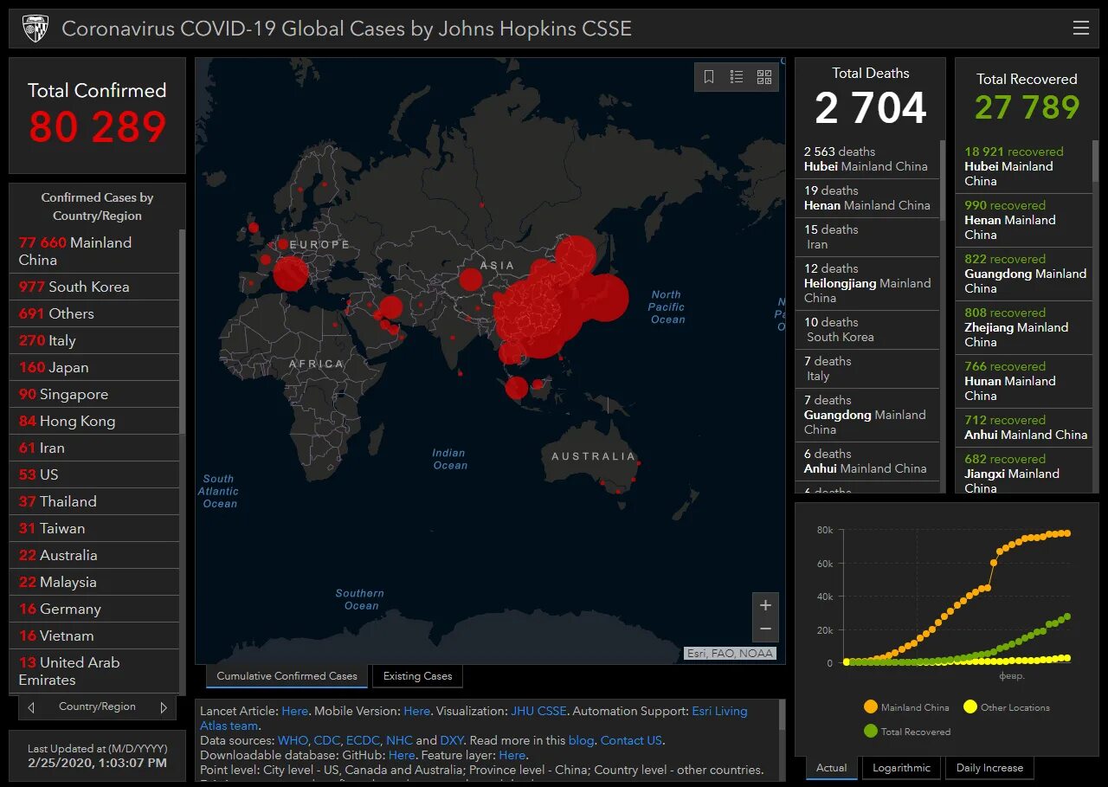Screen dimensions: 1108x787
Task: Select 77 660 Mainland China row
Action: 94,251
